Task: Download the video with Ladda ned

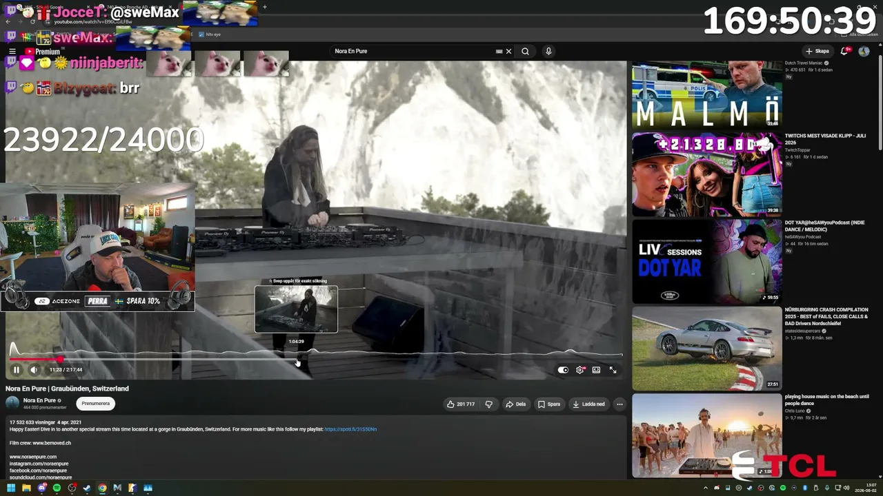Action: coord(589,404)
